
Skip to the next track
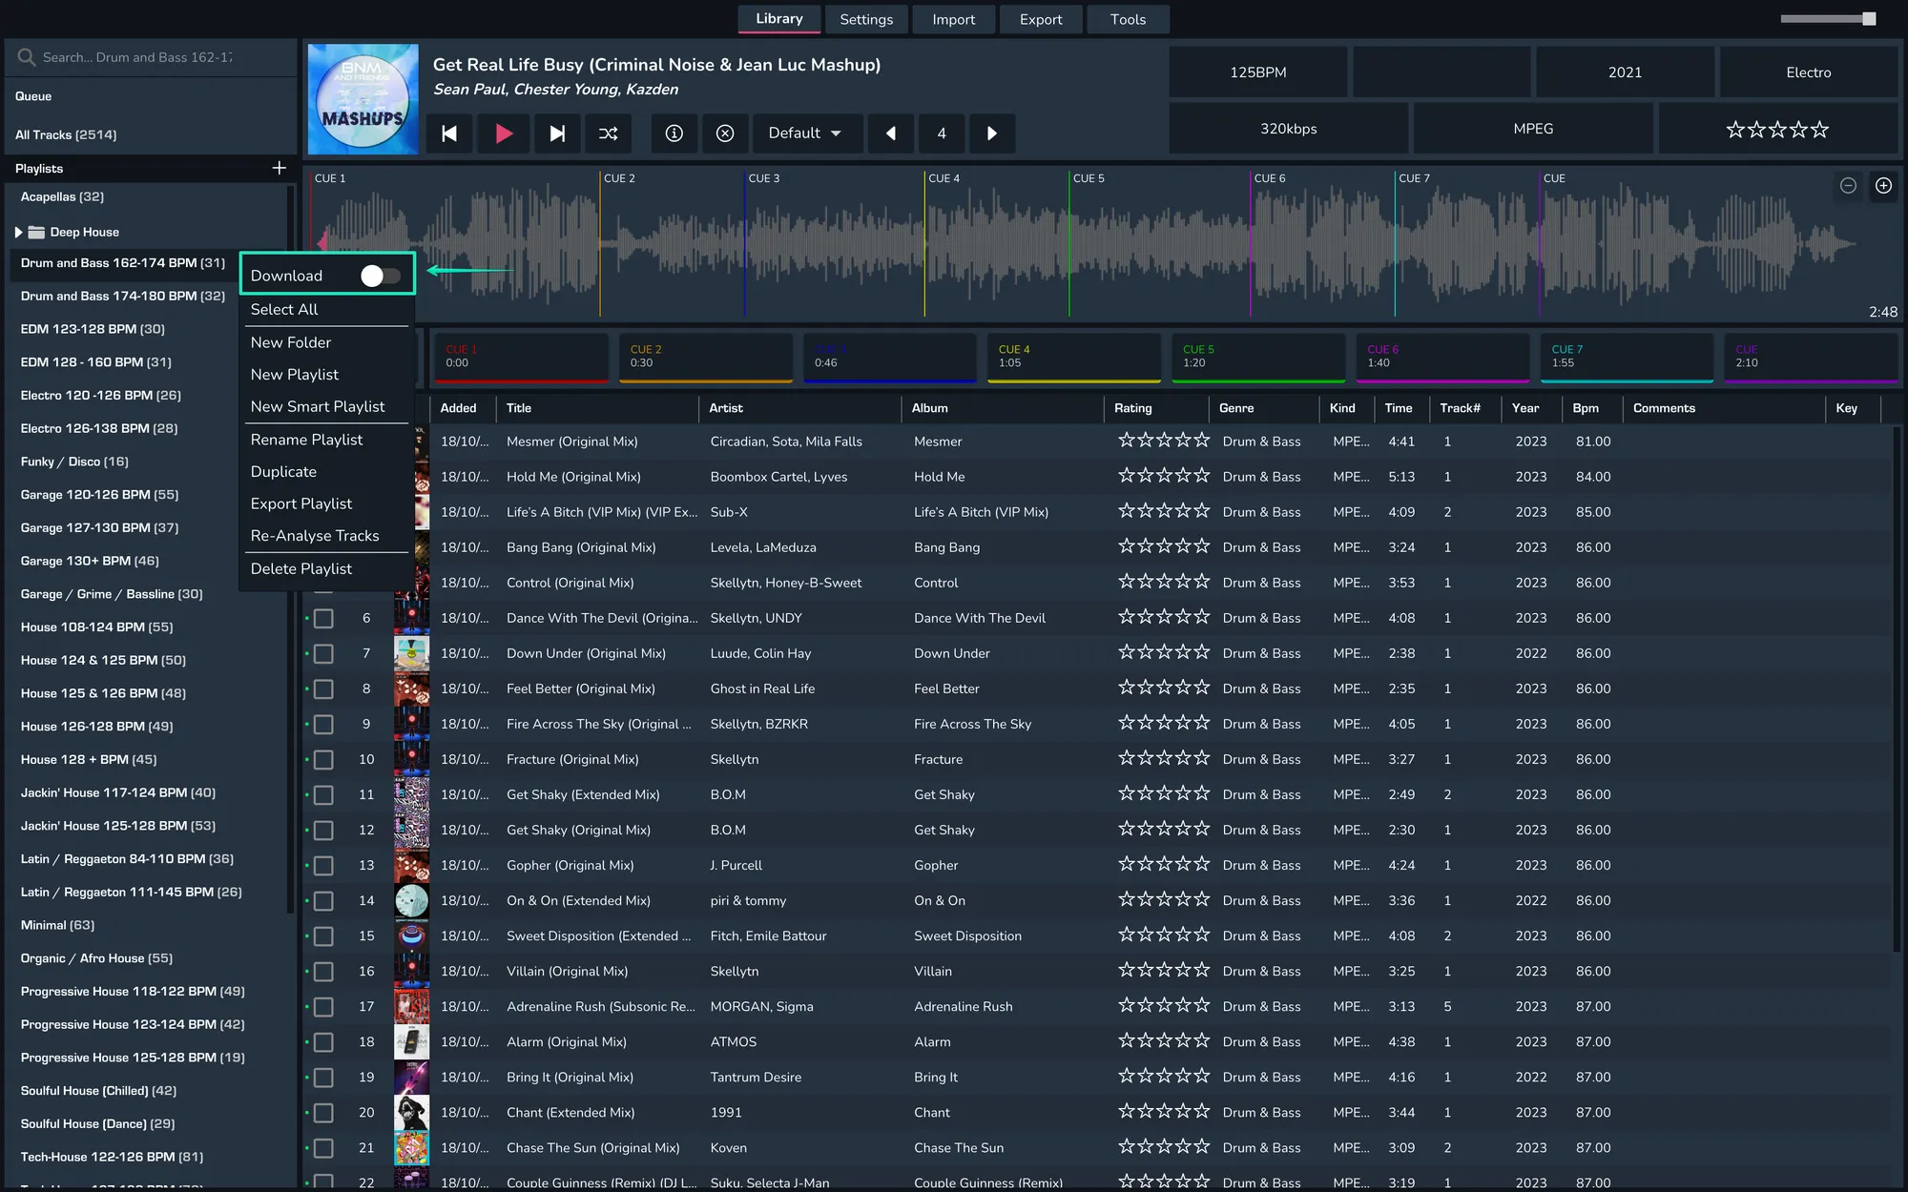[x=557, y=134]
